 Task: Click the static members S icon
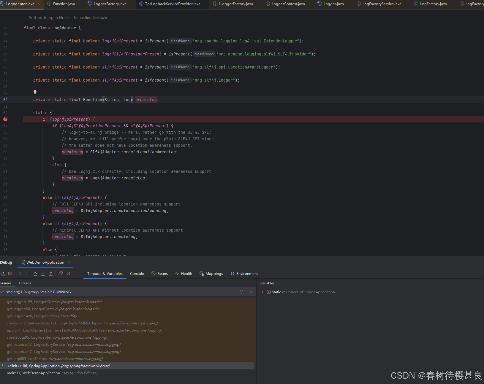pyautogui.click(x=269, y=292)
